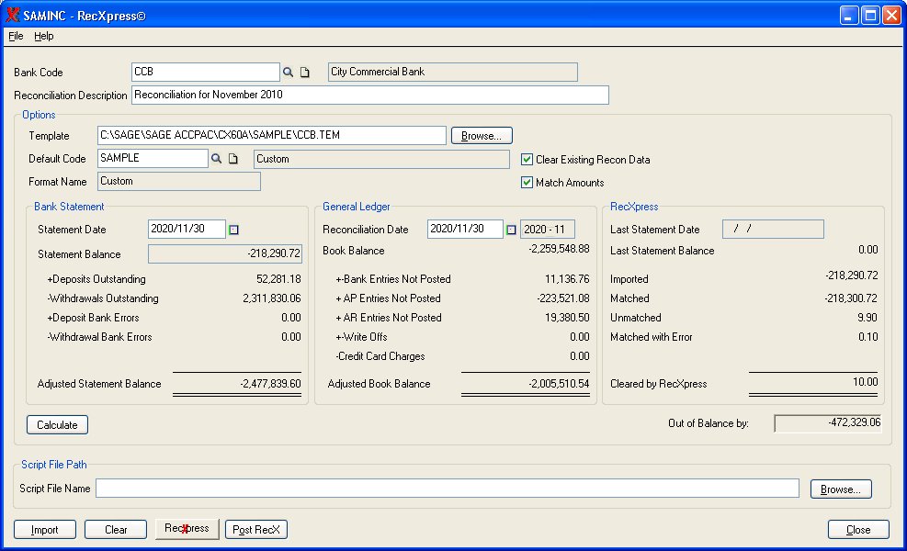Toggle Clear Existing Recon Data checkbox
The height and width of the screenshot is (551, 907).
[527, 159]
